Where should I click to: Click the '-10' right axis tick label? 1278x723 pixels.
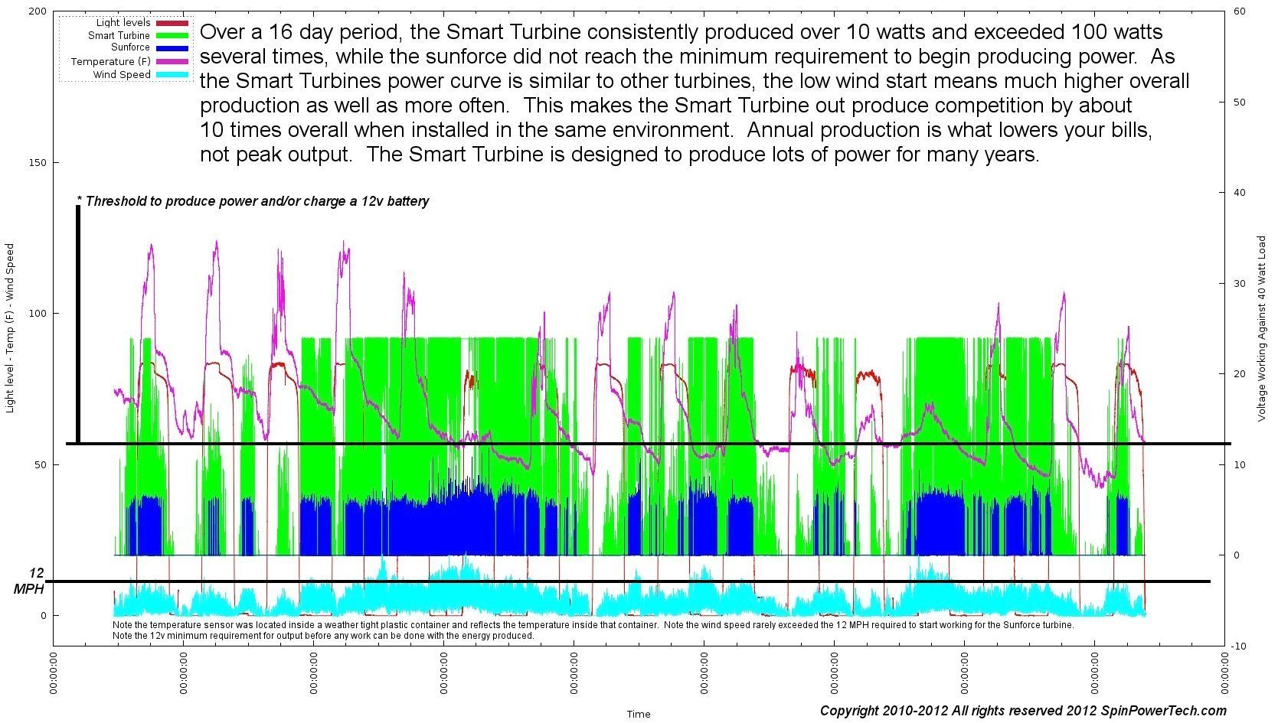click(x=1240, y=646)
